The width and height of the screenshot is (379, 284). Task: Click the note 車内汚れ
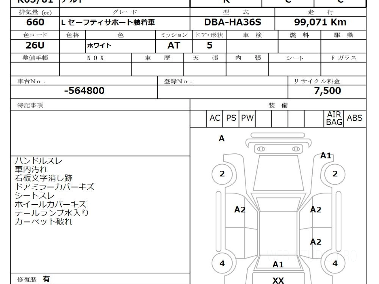pyautogui.click(x=31, y=169)
